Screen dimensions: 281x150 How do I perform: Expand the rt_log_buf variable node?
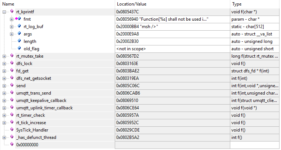(11, 27)
